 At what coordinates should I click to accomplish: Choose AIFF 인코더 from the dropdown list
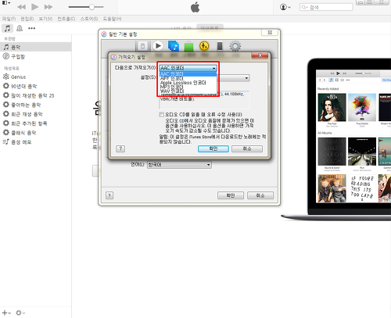188,78
